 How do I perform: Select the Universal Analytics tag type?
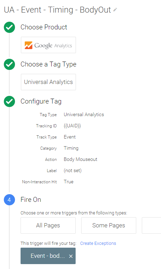tap(48, 82)
